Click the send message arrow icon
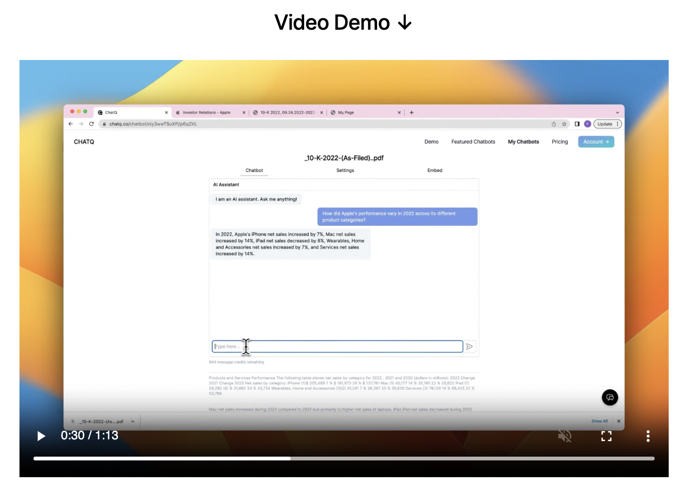Image resolution: width=686 pixels, height=495 pixels. [470, 346]
